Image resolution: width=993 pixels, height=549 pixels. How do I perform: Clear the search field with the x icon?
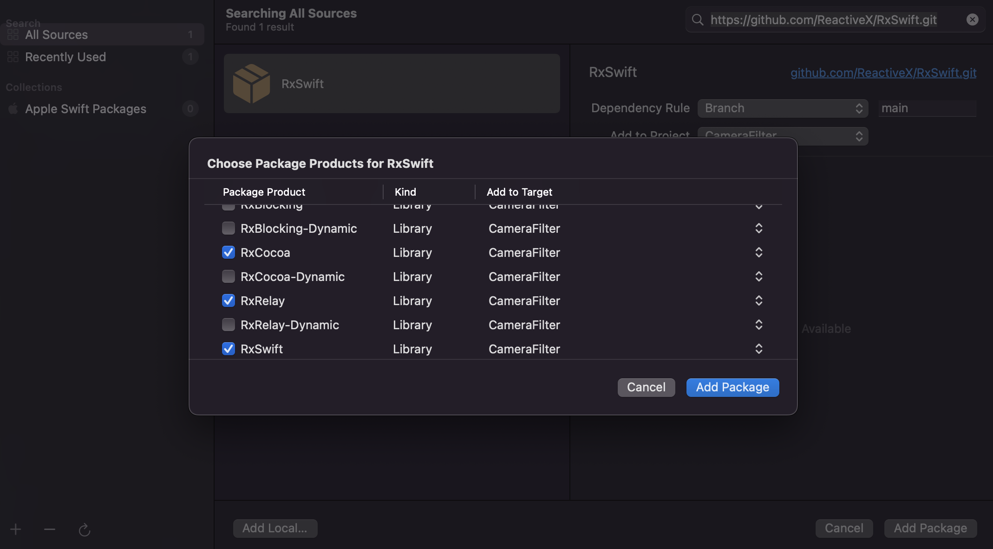[972, 19]
